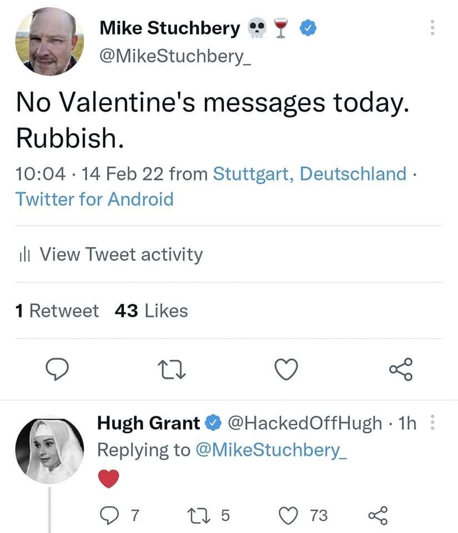This screenshot has width=458, height=533.
Task: Open Hugh Grant's profile avatar
Action: [49, 450]
